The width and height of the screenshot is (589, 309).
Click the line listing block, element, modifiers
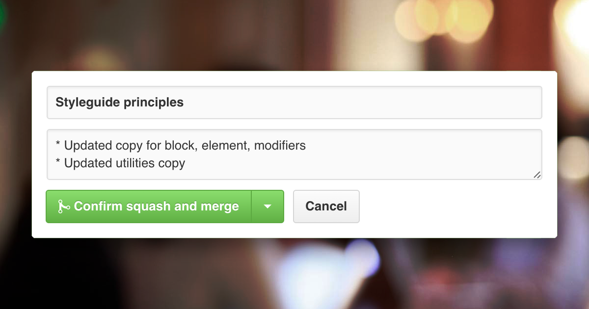[180, 145]
